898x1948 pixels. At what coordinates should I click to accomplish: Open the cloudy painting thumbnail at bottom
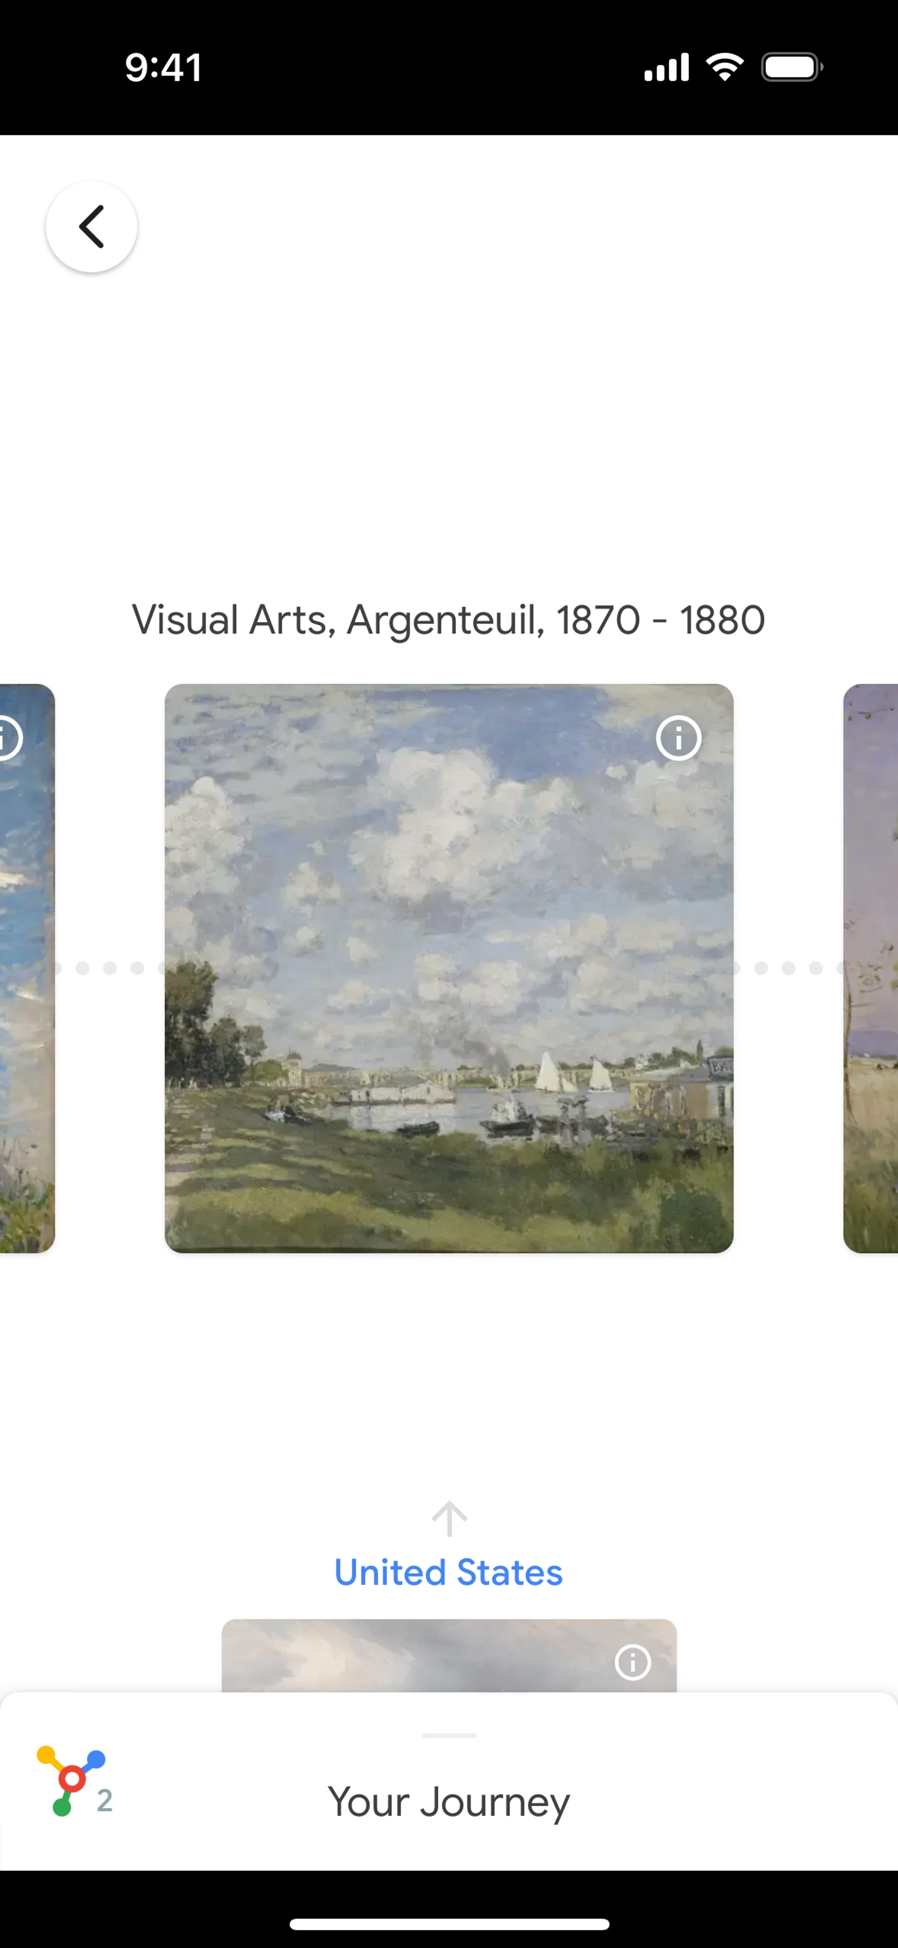pos(449,1655)
